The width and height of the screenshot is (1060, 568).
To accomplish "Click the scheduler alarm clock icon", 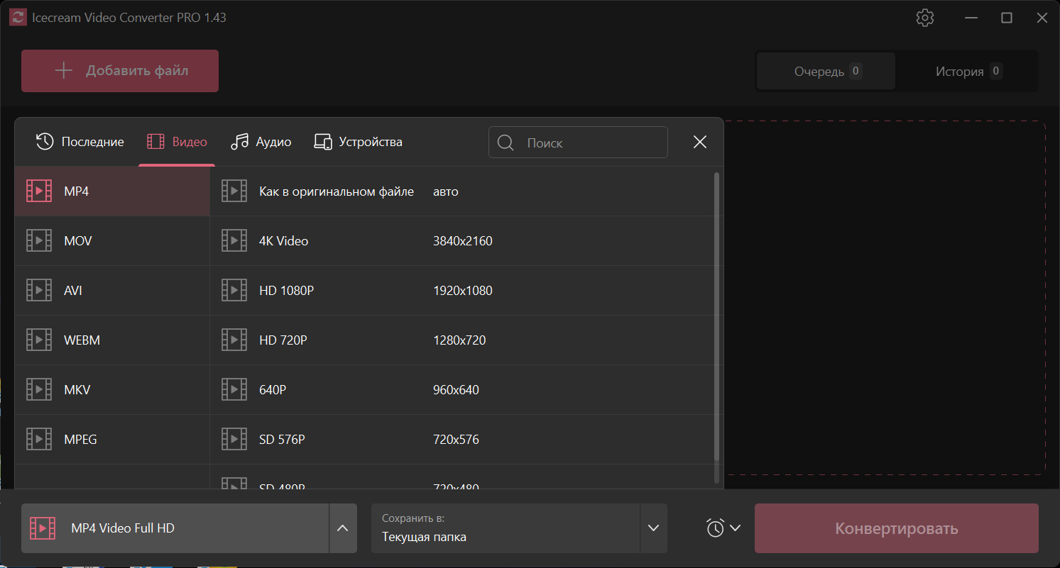I will click(715, 528).
